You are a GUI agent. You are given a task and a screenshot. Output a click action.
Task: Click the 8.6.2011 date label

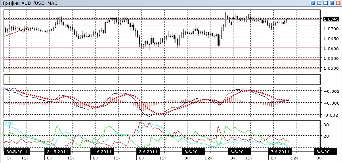[325, 151]
